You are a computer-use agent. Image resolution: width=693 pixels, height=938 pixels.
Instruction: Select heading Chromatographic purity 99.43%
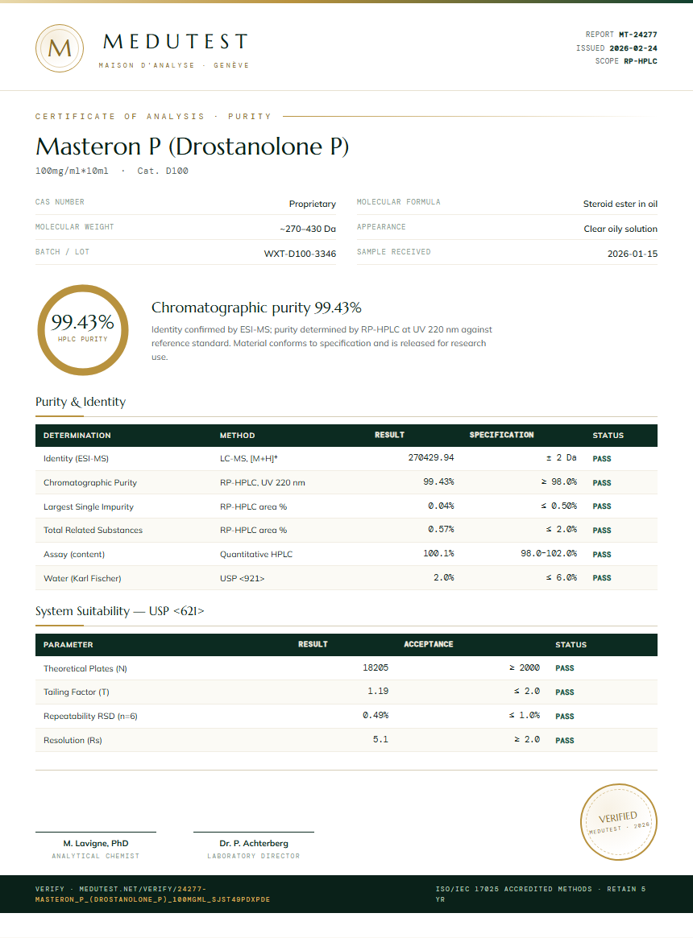pos(256,308)
